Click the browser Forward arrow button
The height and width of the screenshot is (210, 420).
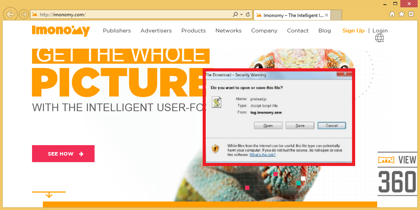[x=24, y=15]
